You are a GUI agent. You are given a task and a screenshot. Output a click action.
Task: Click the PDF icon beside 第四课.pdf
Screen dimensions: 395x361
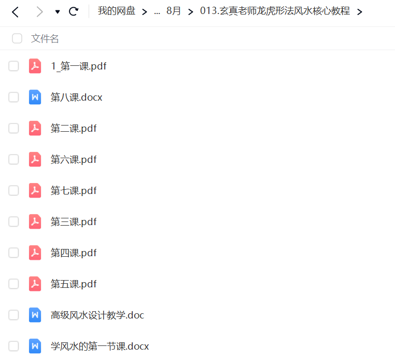click(35, 253)
